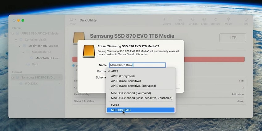
Task: Collapse the Macintosh HD volumes group
Action: click(19, 46)
